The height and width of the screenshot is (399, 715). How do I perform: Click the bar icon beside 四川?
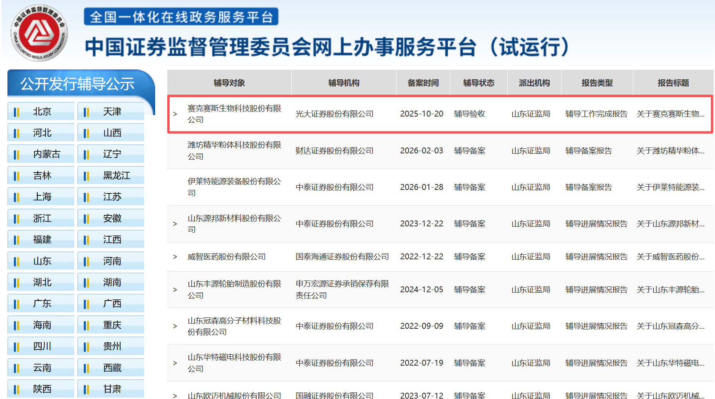coord(16,347)
